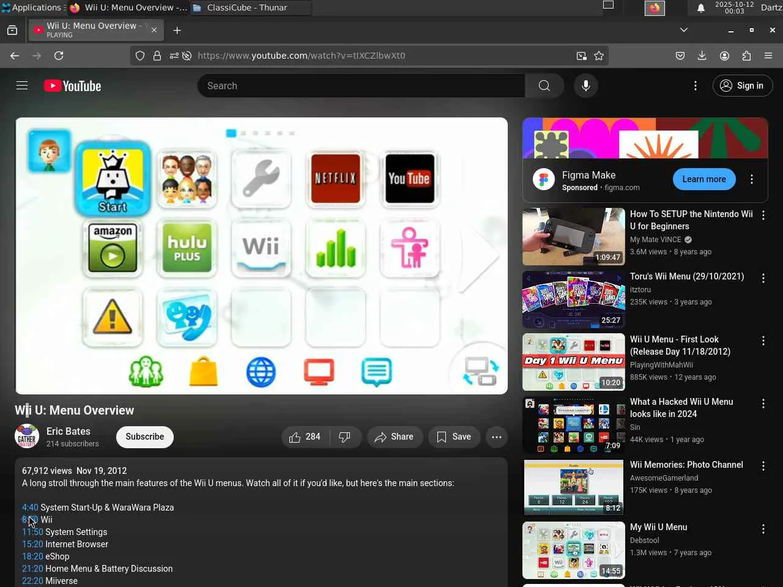
Task: Subscribe to Eric Bates channel
Action: 145,437
